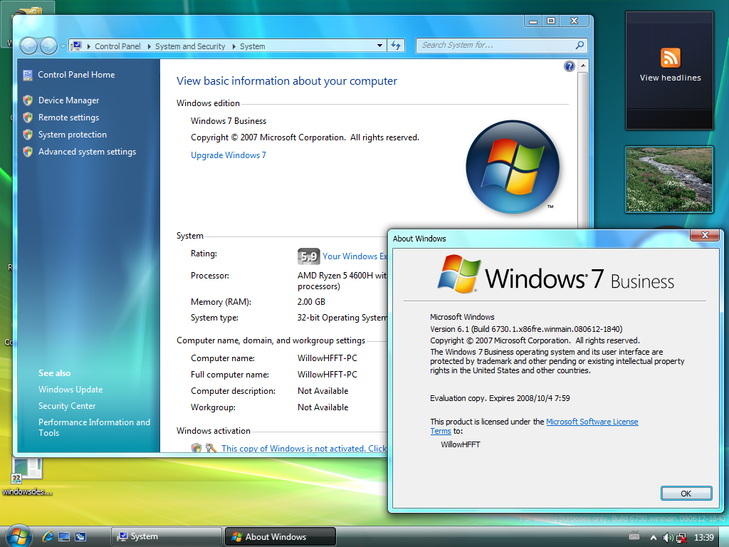Image resolution: width=729 pixels, height=547 pixels.
Task: Open Device Manager from the sidebar
Action: coord(68,100)
